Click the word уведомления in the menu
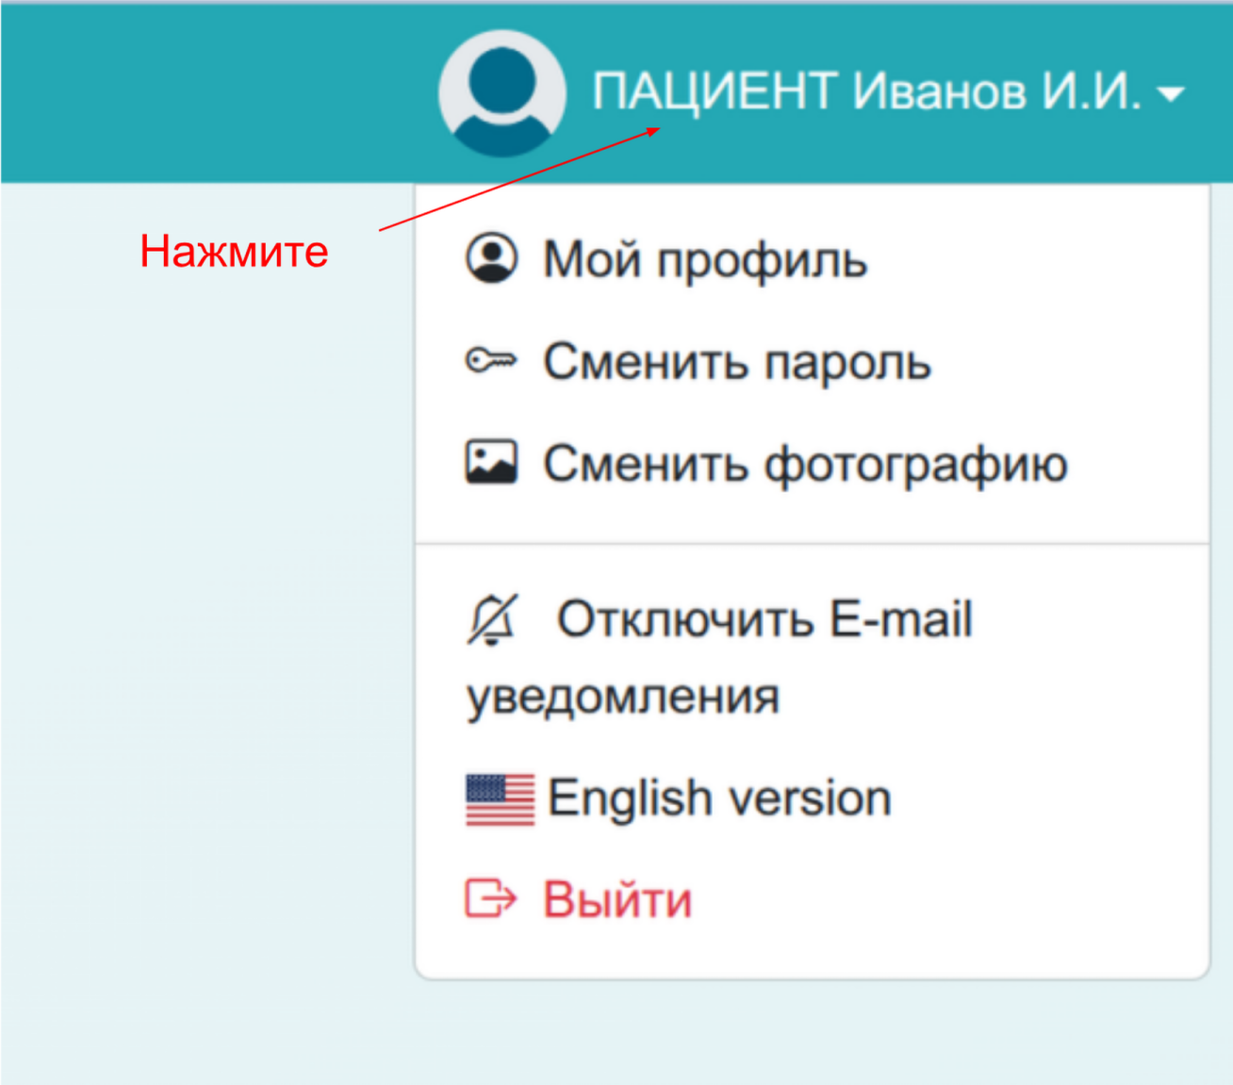The width and height of the screenshot is (1233, 1085). click(x=623, y=698)
